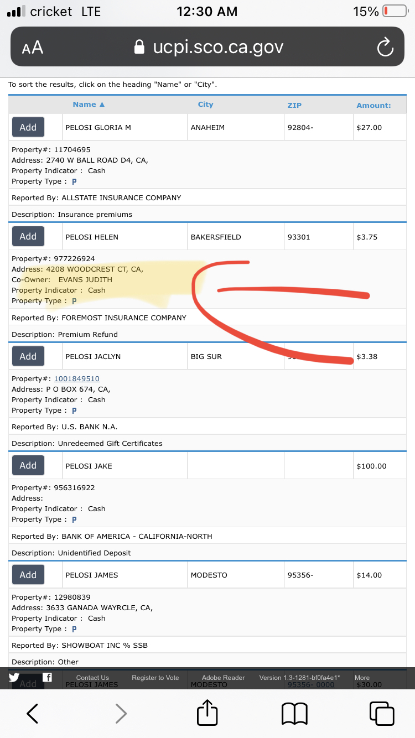Image resolution: width=415 pixels, height=738 pixels.
Task: Click Description Unidentified Deposit
Action: click(x=71, y=553)
